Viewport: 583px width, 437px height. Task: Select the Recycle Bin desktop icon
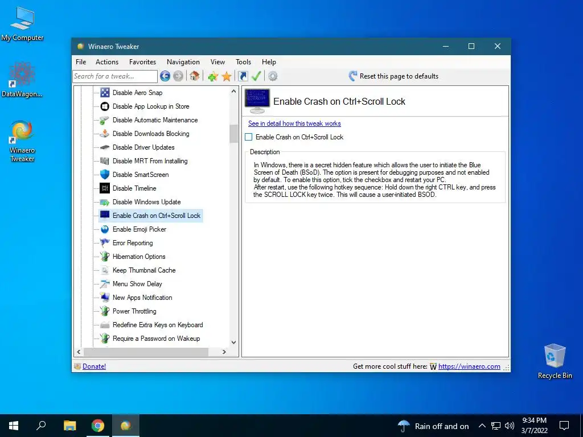[555, 361]
